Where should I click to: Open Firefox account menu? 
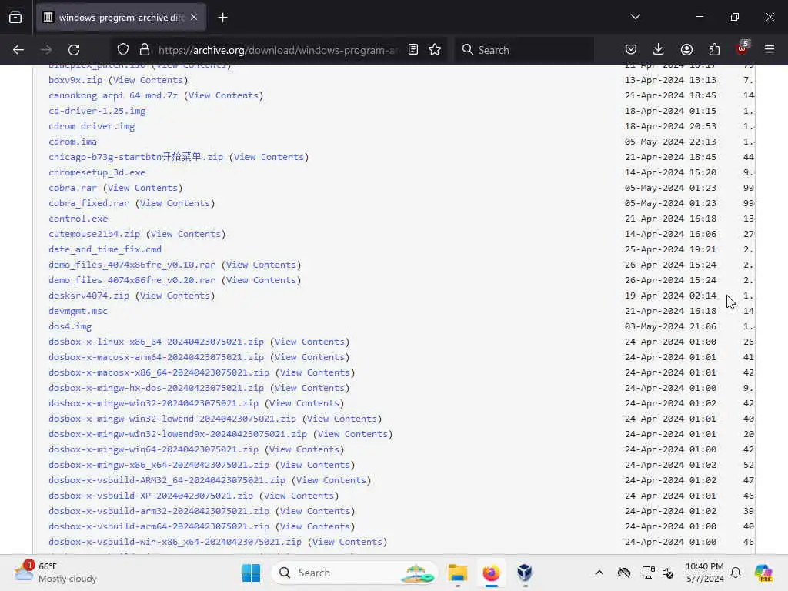click(x=686, y=50)
